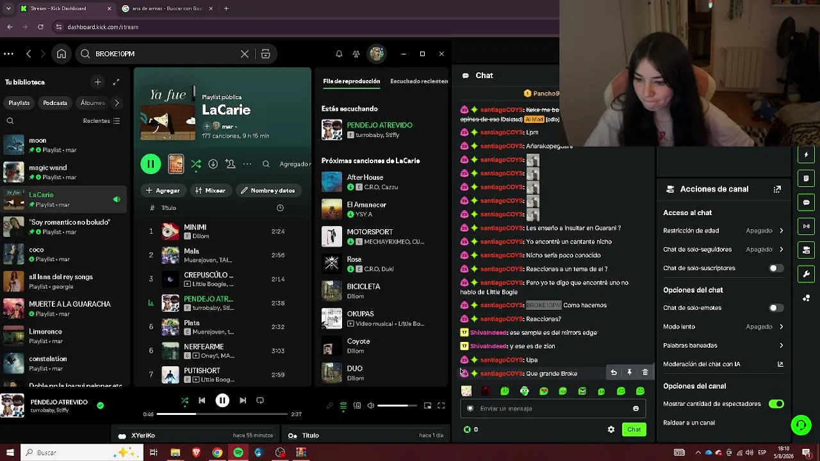Search within the LaCarie playlist
820x461 pixels.
(x=266, y=164)
